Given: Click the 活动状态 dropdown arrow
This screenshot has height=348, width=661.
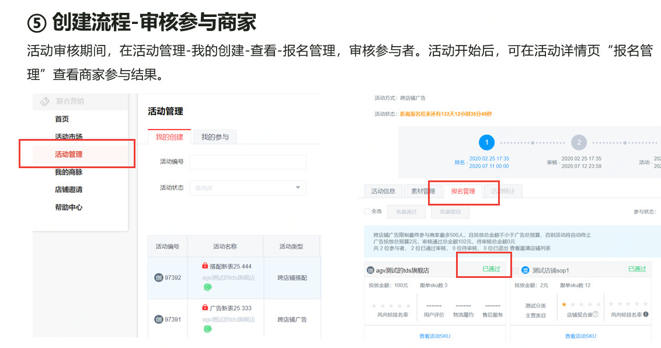Looking at the screenshot, I should (298, 188).
